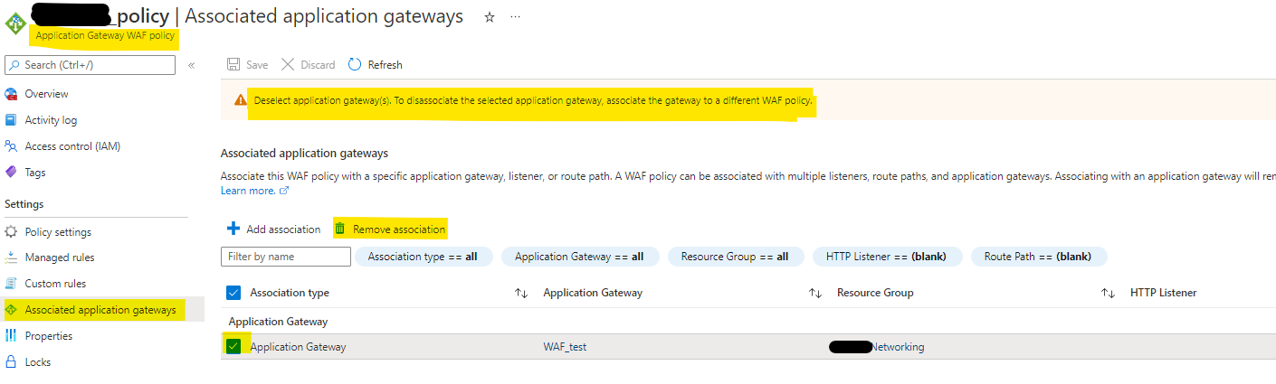Open Association type == all filter
This screenshot has height=384, width=1276.
click(424, 257)
